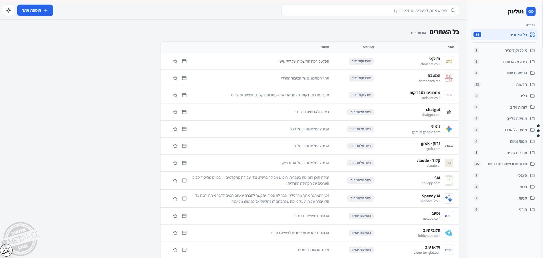Click אוכל וקולינריה tag in מתכונים ב10 דקות row
Viewport: 543px width, 258px height.
pos(361,95)
